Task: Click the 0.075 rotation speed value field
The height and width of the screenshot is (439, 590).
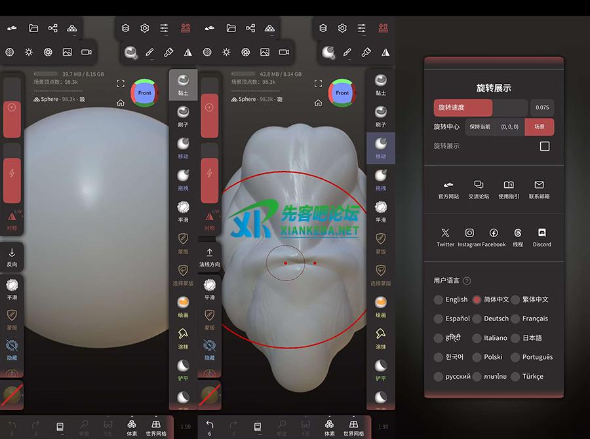Action: click(542, 108)
